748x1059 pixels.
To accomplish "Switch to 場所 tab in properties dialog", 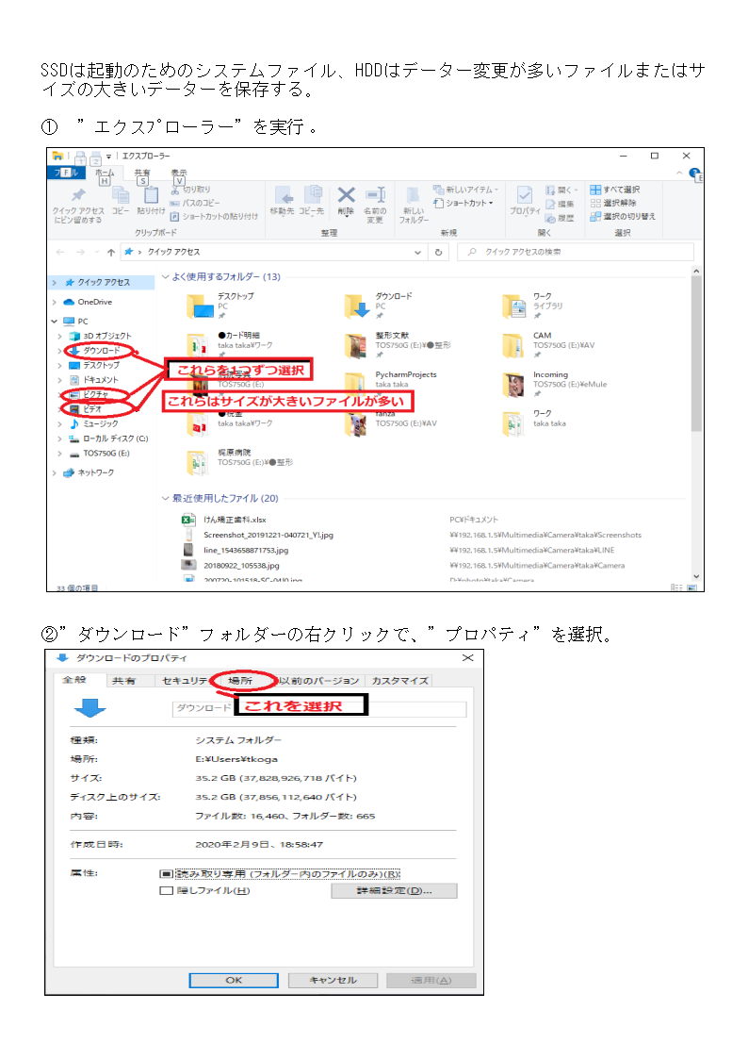I will coord(240,681).
